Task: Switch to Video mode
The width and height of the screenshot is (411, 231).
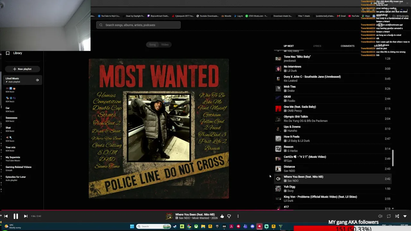Action: (x=165, y=45)
